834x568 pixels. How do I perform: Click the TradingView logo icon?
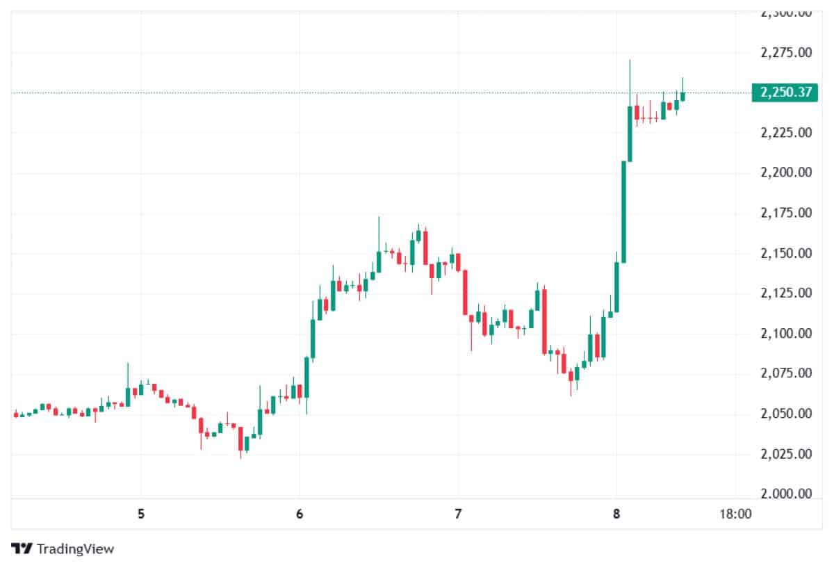22,549
